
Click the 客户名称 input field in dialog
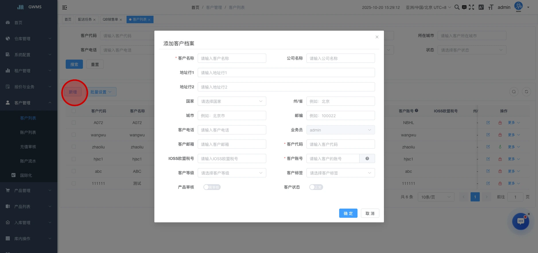click(232, 58)
